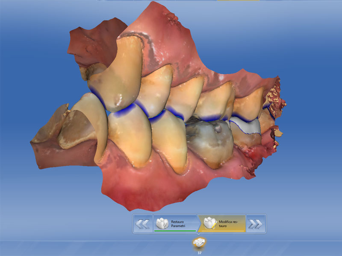Click the number 37 label

pyautogui.click(x=199, y=253)
